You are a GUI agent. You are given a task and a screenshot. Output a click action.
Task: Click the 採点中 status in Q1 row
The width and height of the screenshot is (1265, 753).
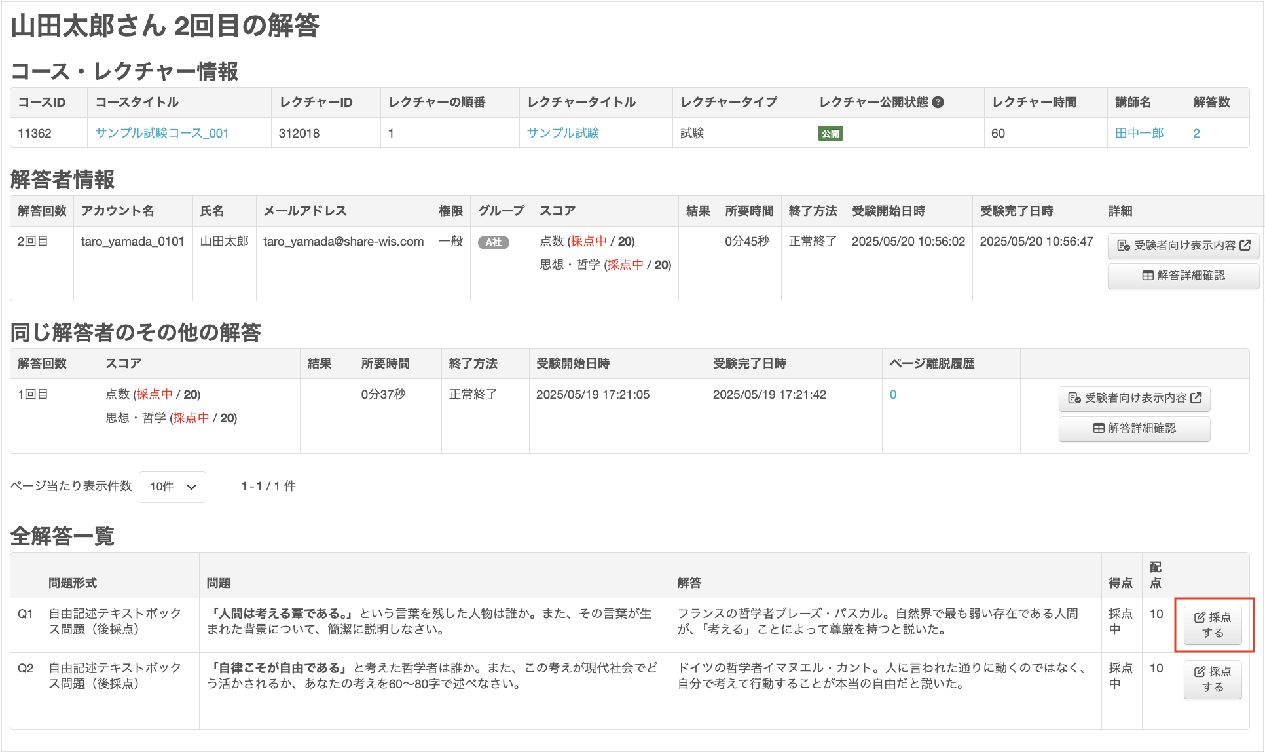[1120, 621]
